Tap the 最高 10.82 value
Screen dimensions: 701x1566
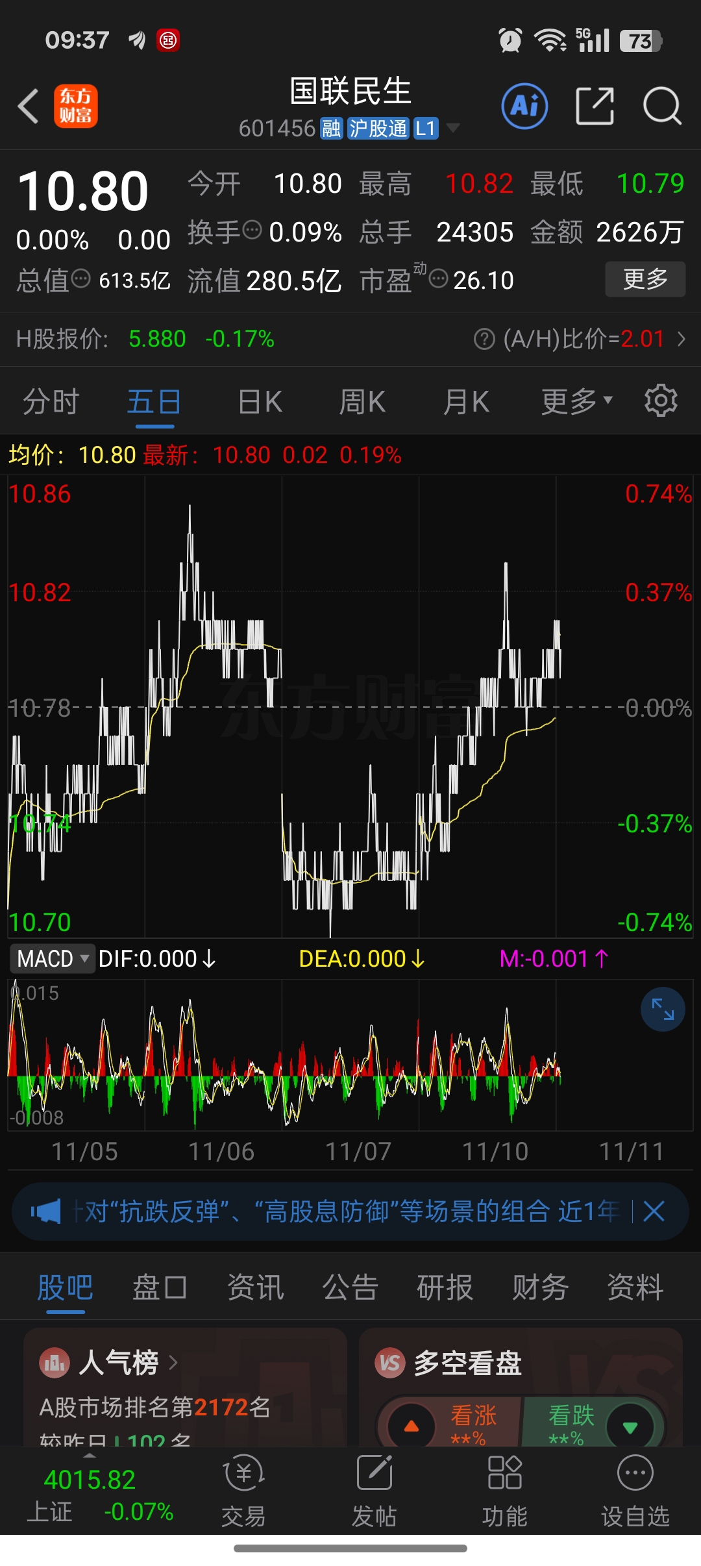point(479,184)
